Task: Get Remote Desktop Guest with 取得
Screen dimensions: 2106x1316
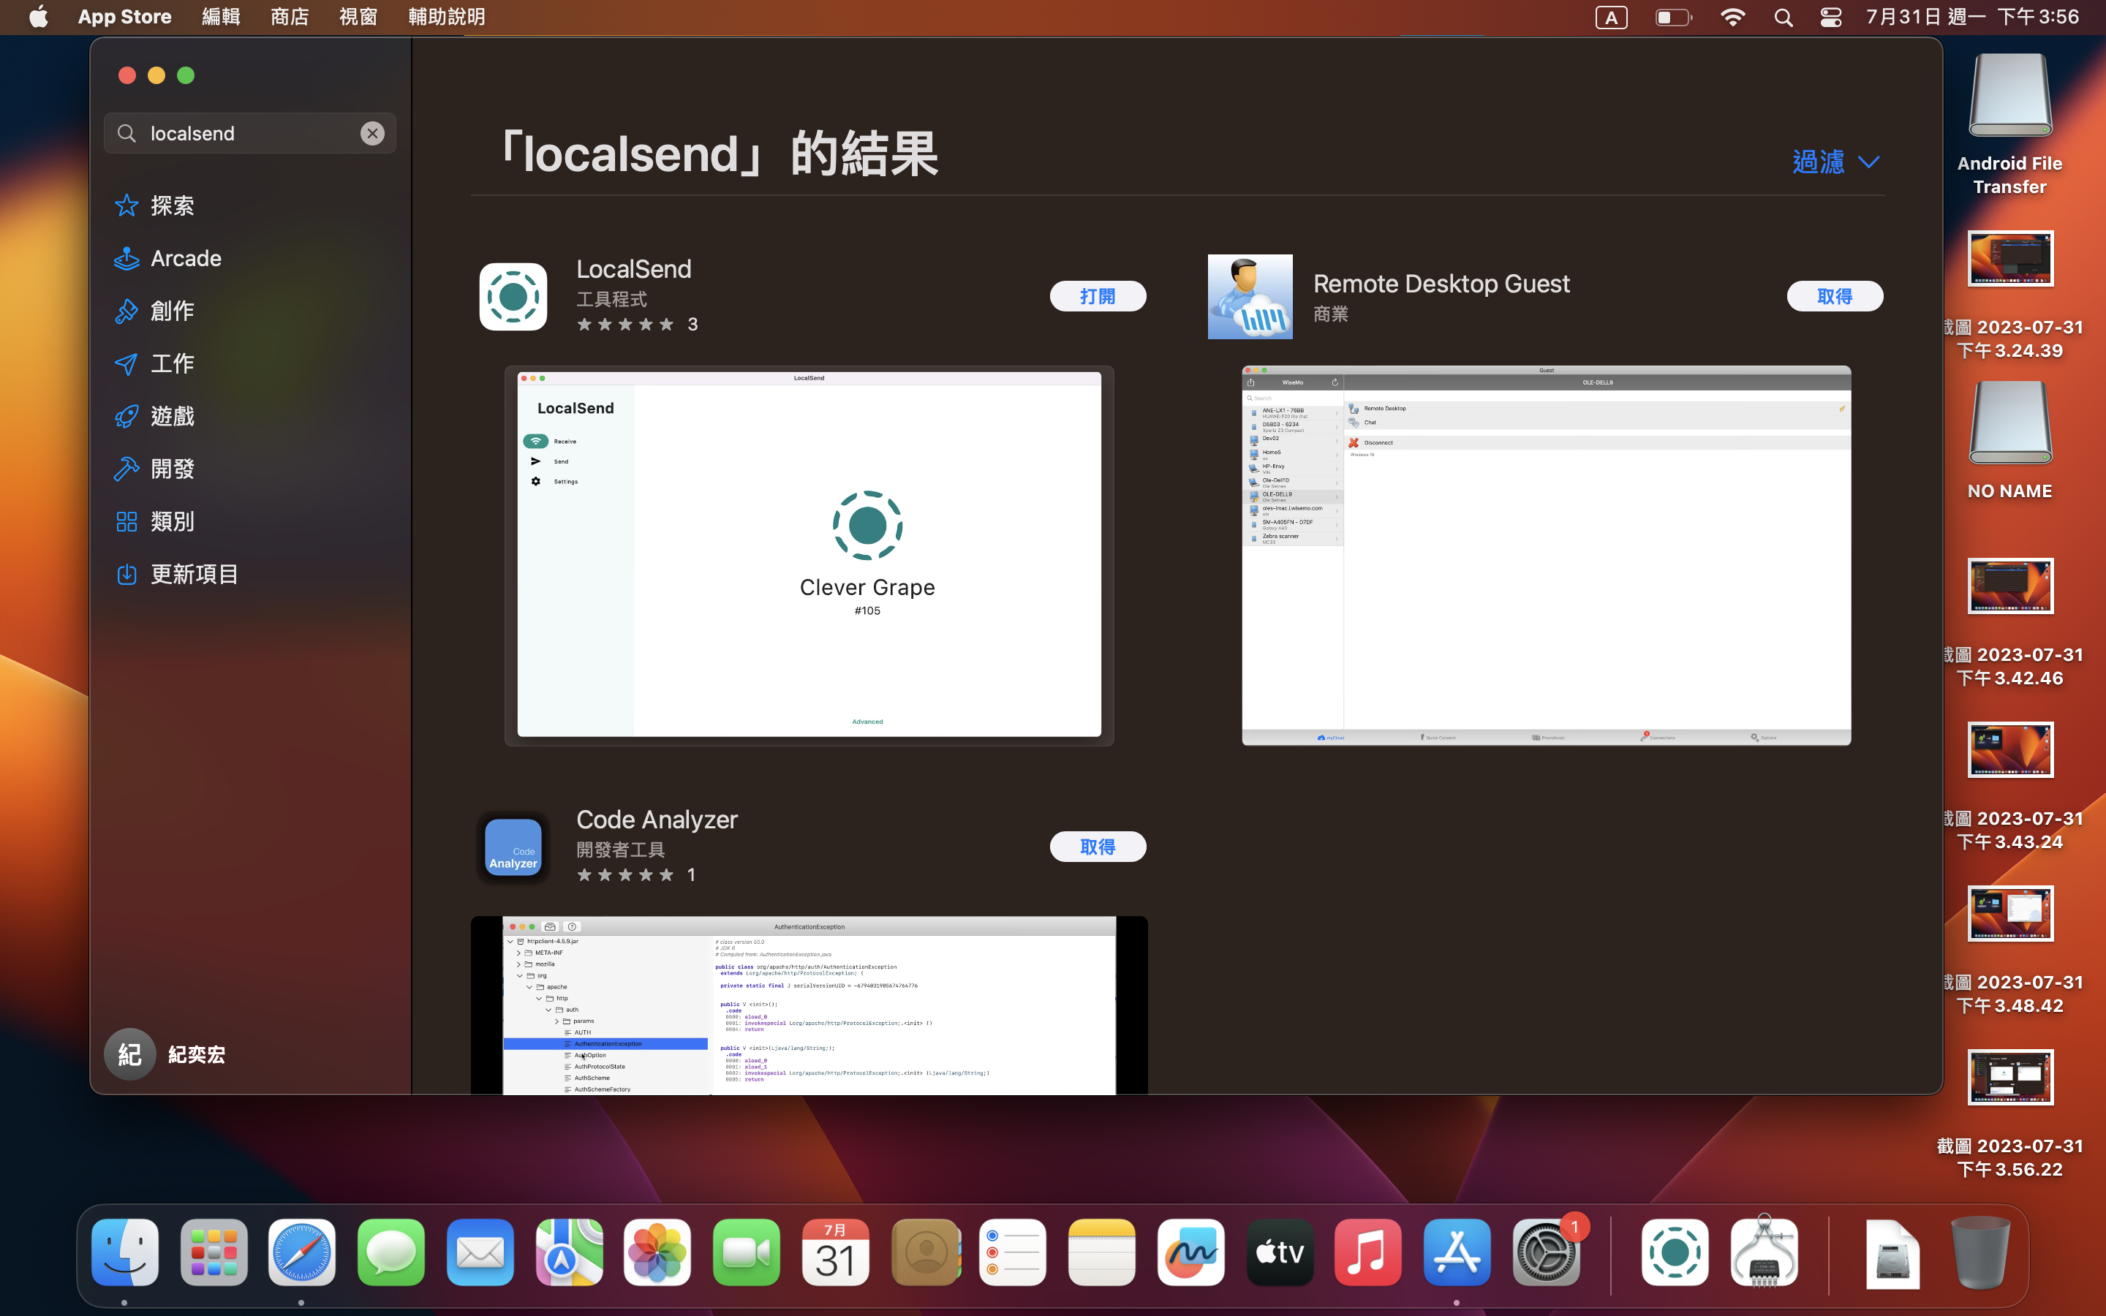Action: tap(1835, 296)
